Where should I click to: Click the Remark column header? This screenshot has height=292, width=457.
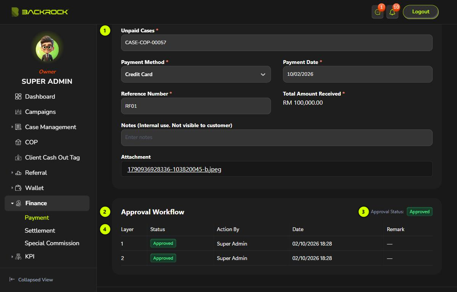(x=396, y=229)
